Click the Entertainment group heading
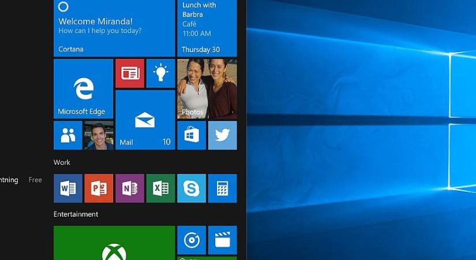 (76, 214)
